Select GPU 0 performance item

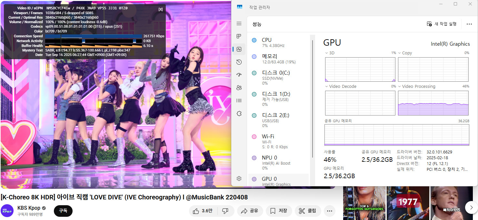tap(279, 180)
